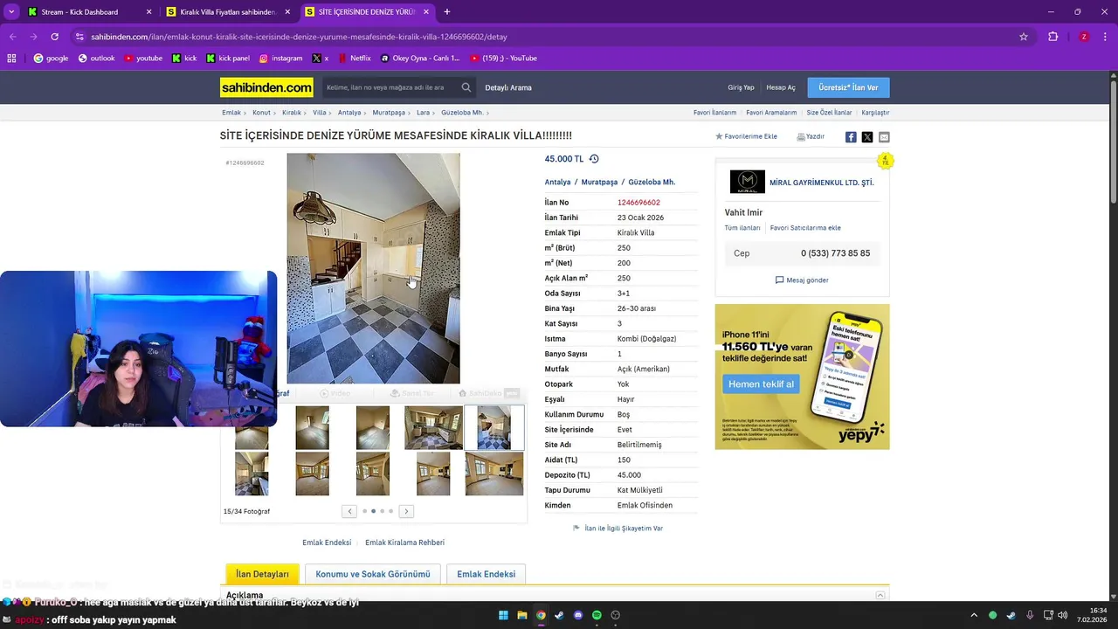Report listing via İlan ile İlgili Şikayetim Var

pyautogui.click(x=624, y=529)
